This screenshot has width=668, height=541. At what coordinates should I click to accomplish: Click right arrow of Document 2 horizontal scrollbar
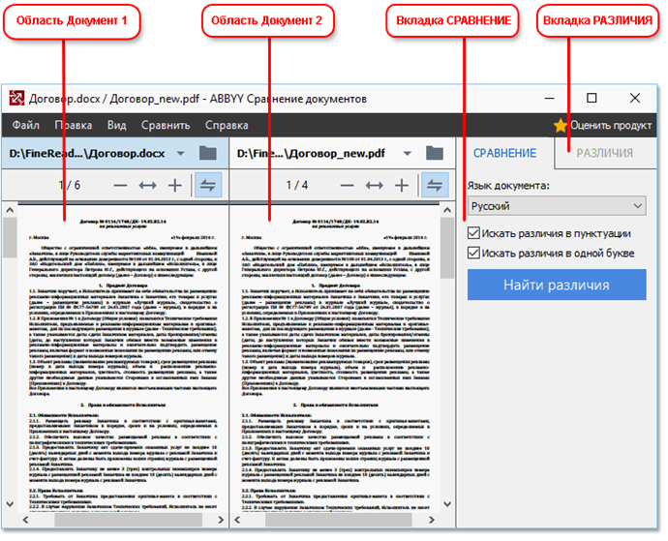point(432,520)
